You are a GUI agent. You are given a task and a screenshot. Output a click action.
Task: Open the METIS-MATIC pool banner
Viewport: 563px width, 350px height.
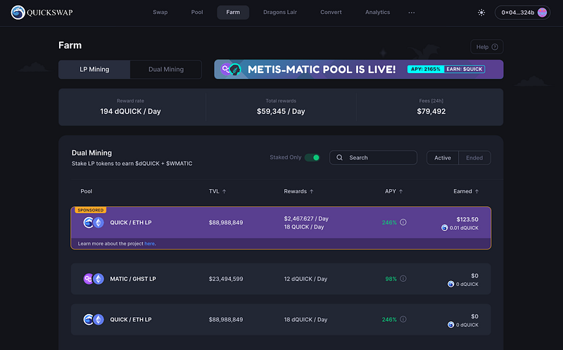[359, 69]
